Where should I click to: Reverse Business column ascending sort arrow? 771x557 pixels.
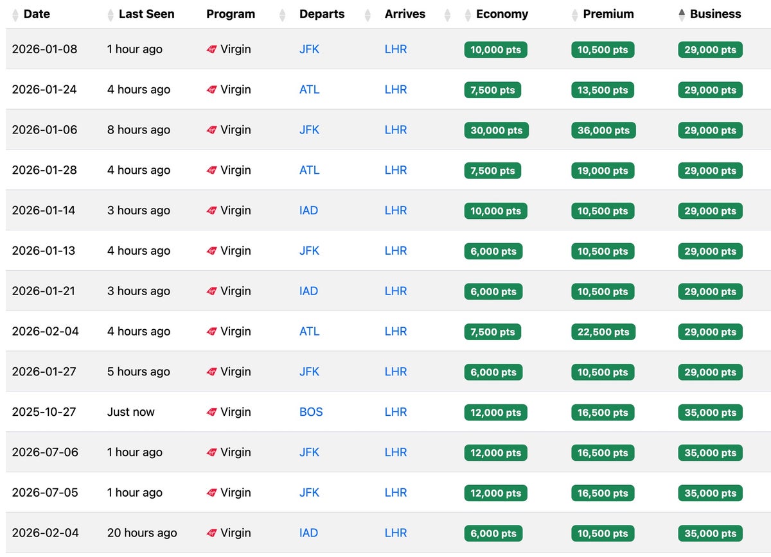682,15
